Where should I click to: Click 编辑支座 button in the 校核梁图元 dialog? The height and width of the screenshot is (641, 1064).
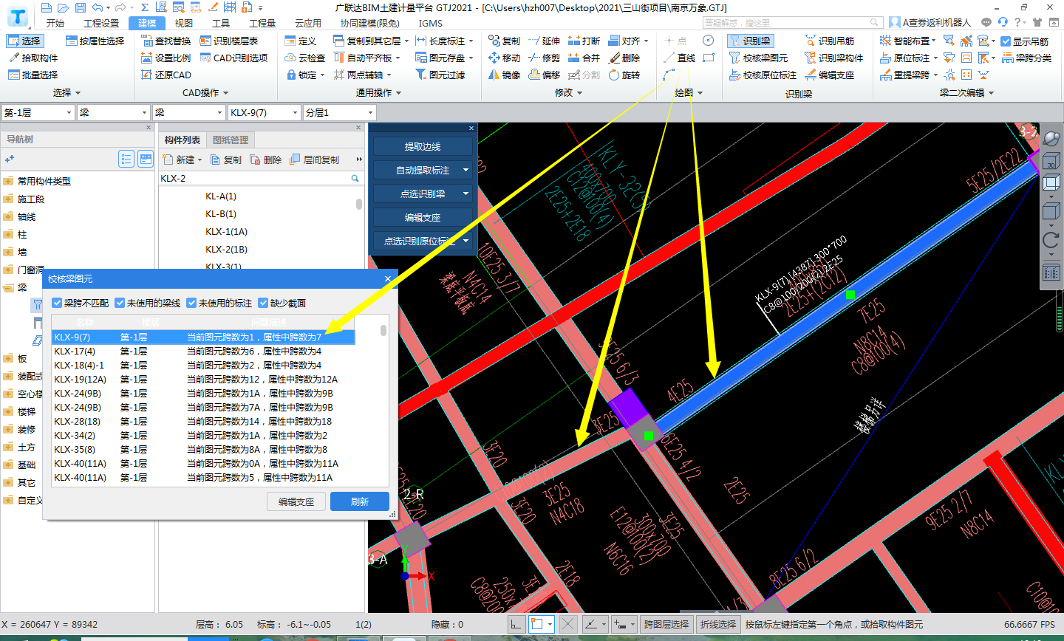click(x=296, y=501)
